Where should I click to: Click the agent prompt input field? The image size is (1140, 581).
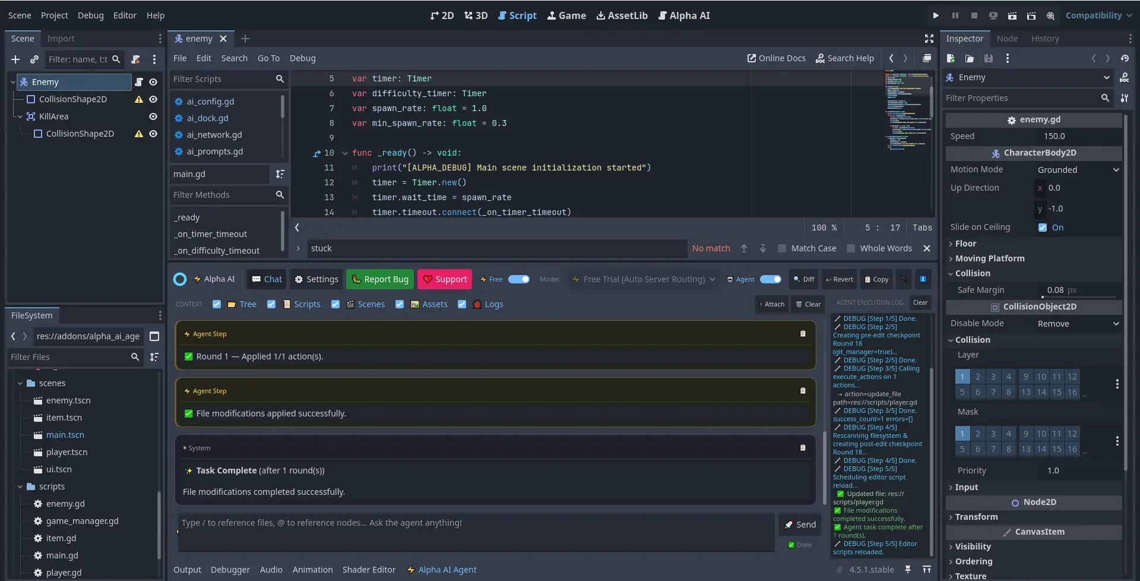476,533
